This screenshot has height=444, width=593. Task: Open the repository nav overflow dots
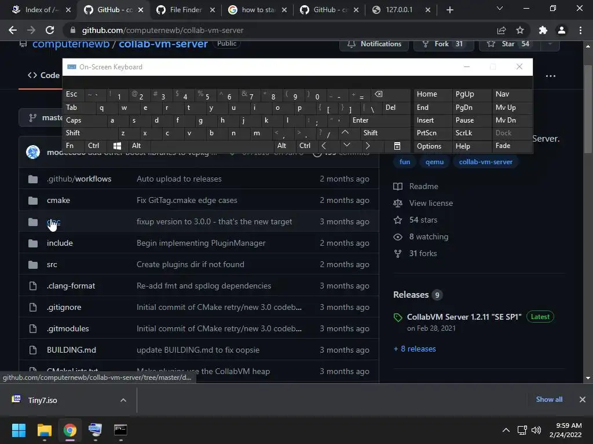click(x=551, y=76)
